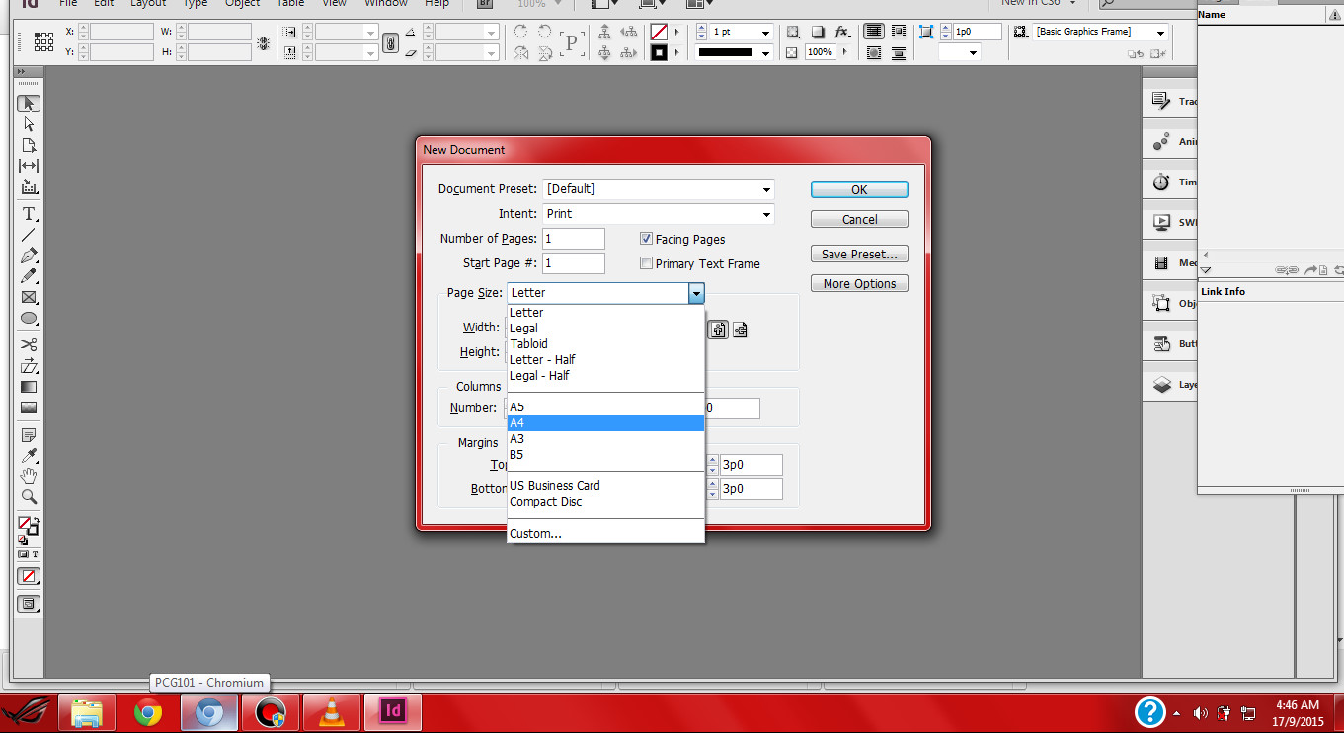Image resolution: width=1344 pixels, height=733 pixels.
Task: Select the Zoom tool
Action: click(28, 498)
